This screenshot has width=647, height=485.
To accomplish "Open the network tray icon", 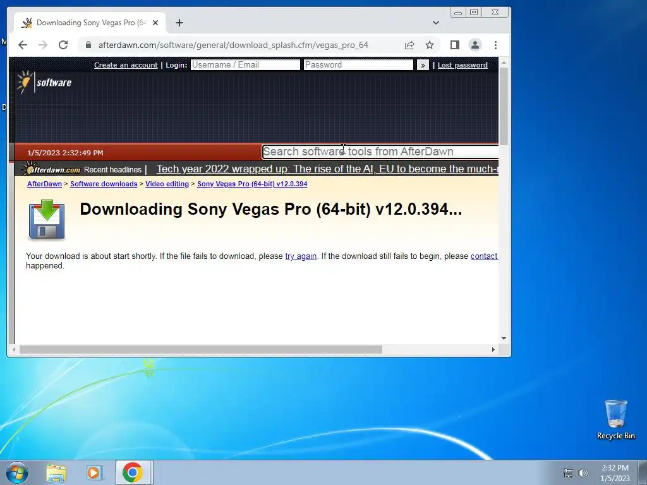I will click(568, 473).
